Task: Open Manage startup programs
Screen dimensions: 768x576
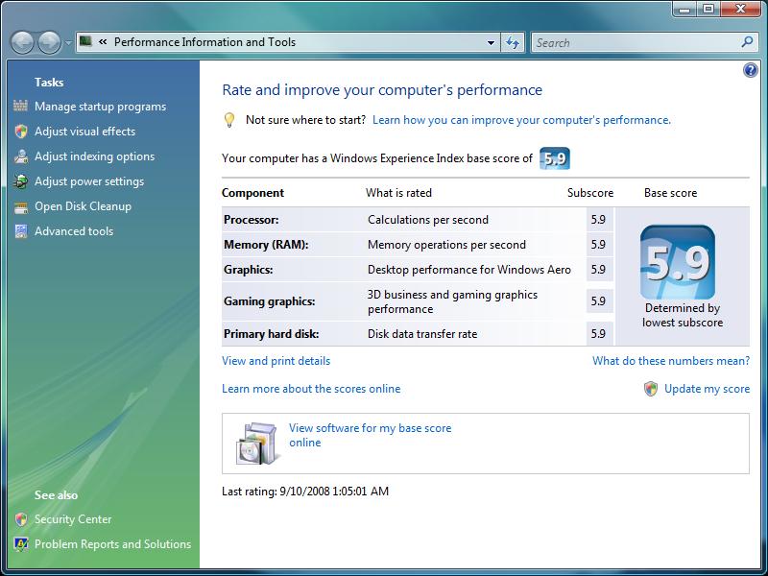Action: [x=100, y=107]
